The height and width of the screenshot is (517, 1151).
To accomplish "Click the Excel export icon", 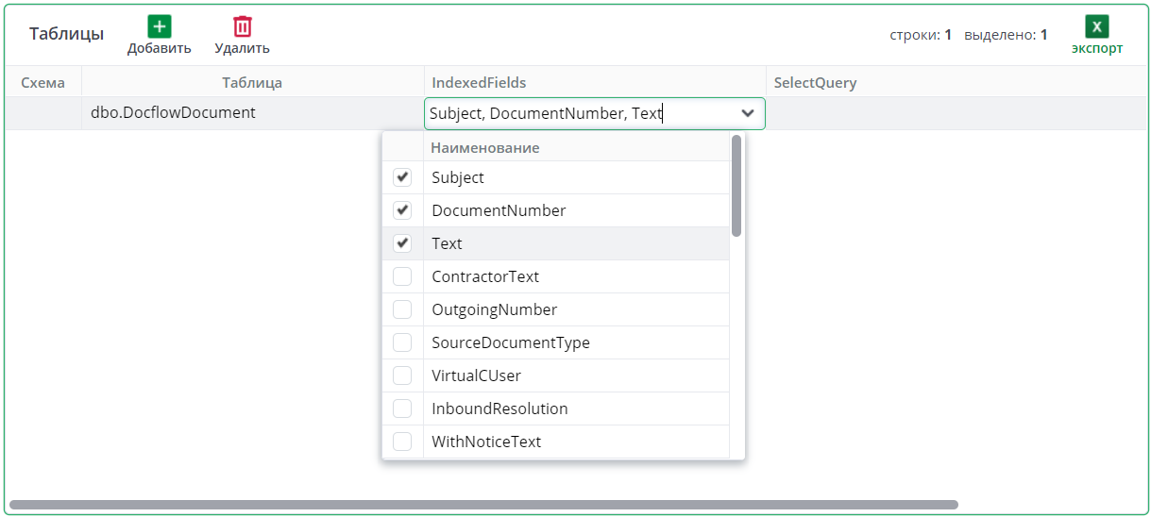I will (1096, 26).
